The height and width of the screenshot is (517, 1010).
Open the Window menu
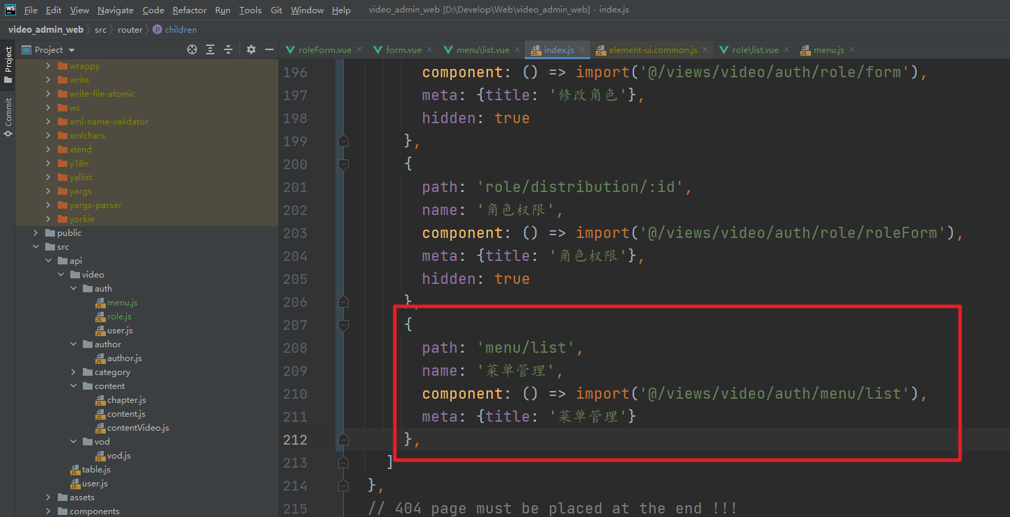click(307, 10)
